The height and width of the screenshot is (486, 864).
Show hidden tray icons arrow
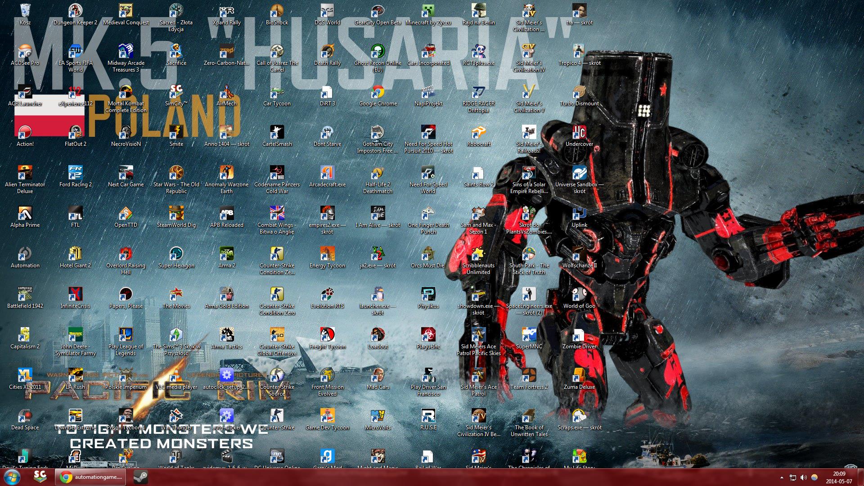pyautogui.click(x=782, y=477)
